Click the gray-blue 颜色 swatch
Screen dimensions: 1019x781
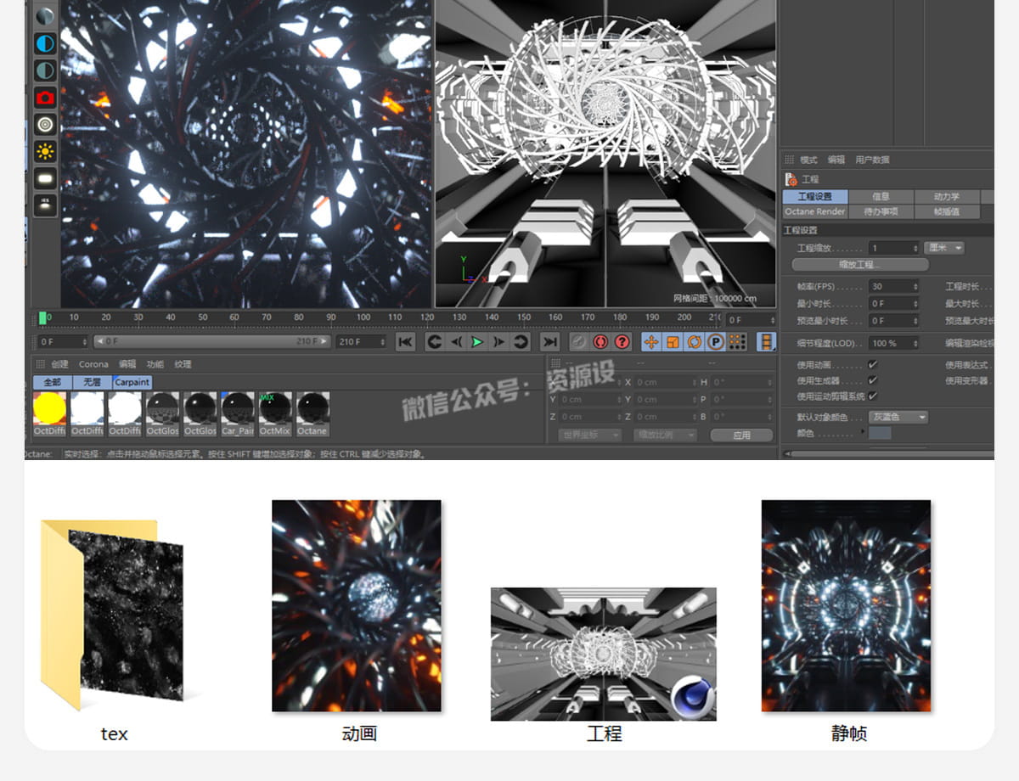point(880,433)
